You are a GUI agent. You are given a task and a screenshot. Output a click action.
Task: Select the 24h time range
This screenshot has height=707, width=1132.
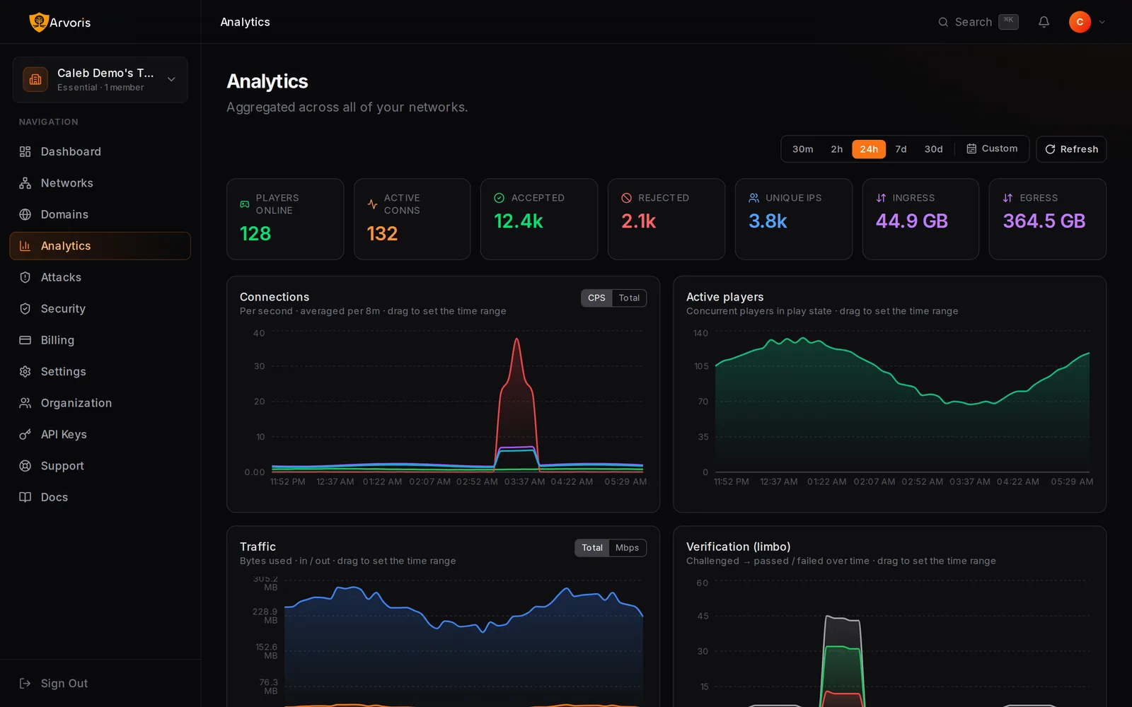(869, 149)
